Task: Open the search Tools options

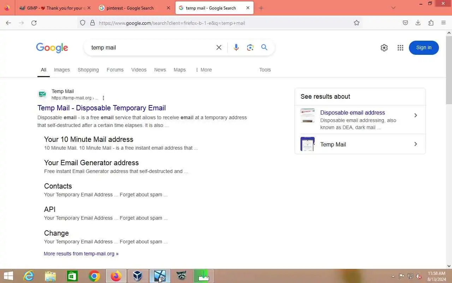Action: coord(265,70)
